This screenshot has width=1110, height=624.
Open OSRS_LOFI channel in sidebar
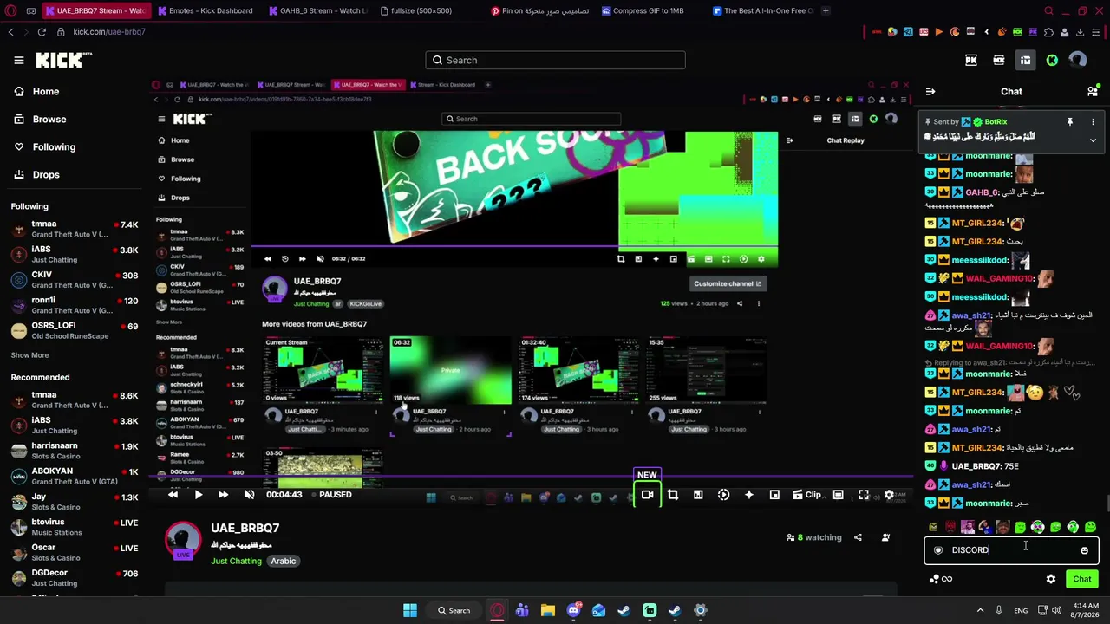(74, 330)
